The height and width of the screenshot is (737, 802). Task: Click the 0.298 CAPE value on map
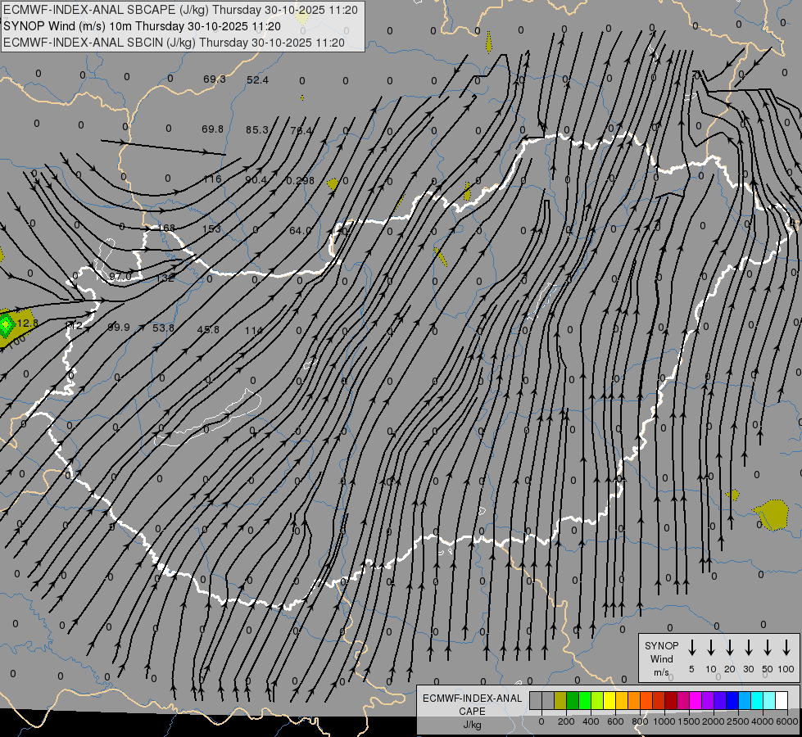click(301, 180)
